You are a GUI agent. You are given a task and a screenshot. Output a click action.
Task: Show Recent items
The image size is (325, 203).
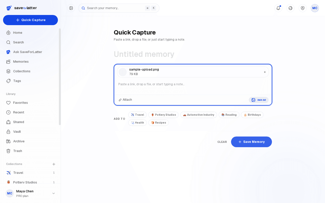click(30, 112)
